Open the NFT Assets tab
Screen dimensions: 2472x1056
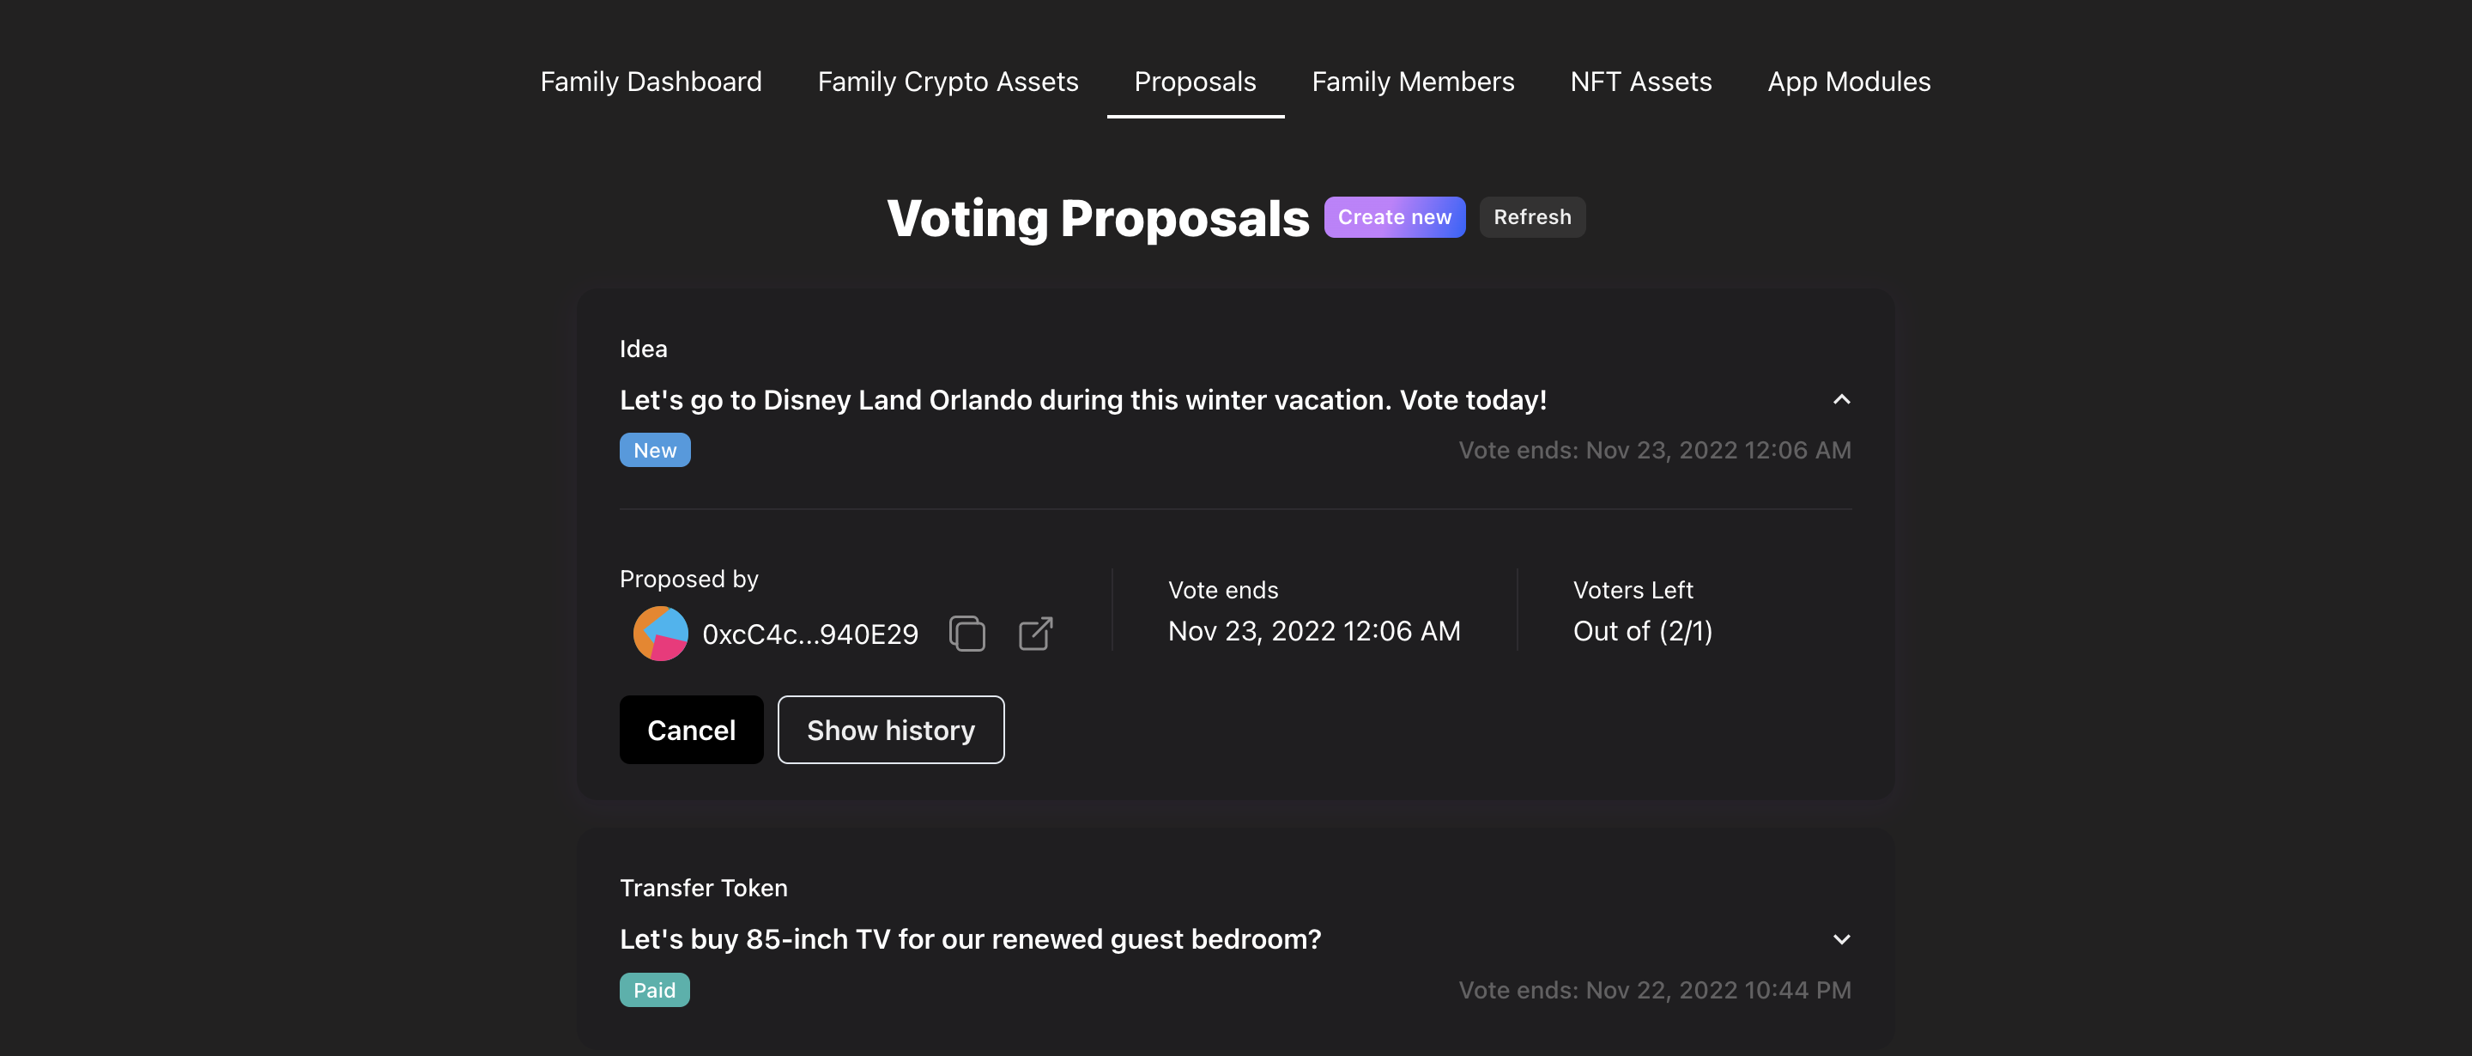point(1640,82)
